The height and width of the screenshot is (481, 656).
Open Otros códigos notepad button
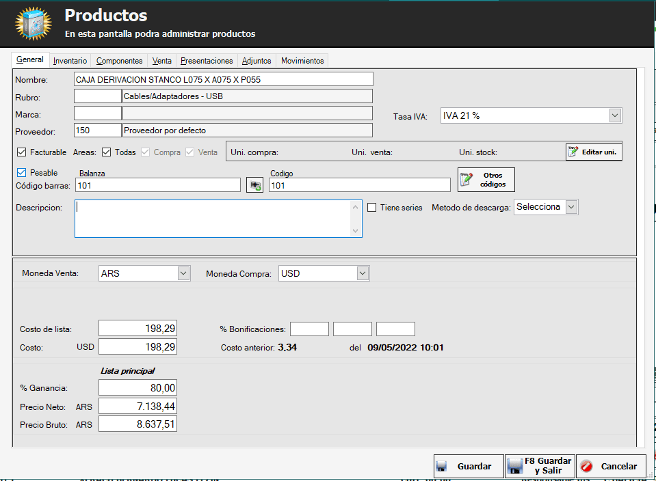(486, 180)
